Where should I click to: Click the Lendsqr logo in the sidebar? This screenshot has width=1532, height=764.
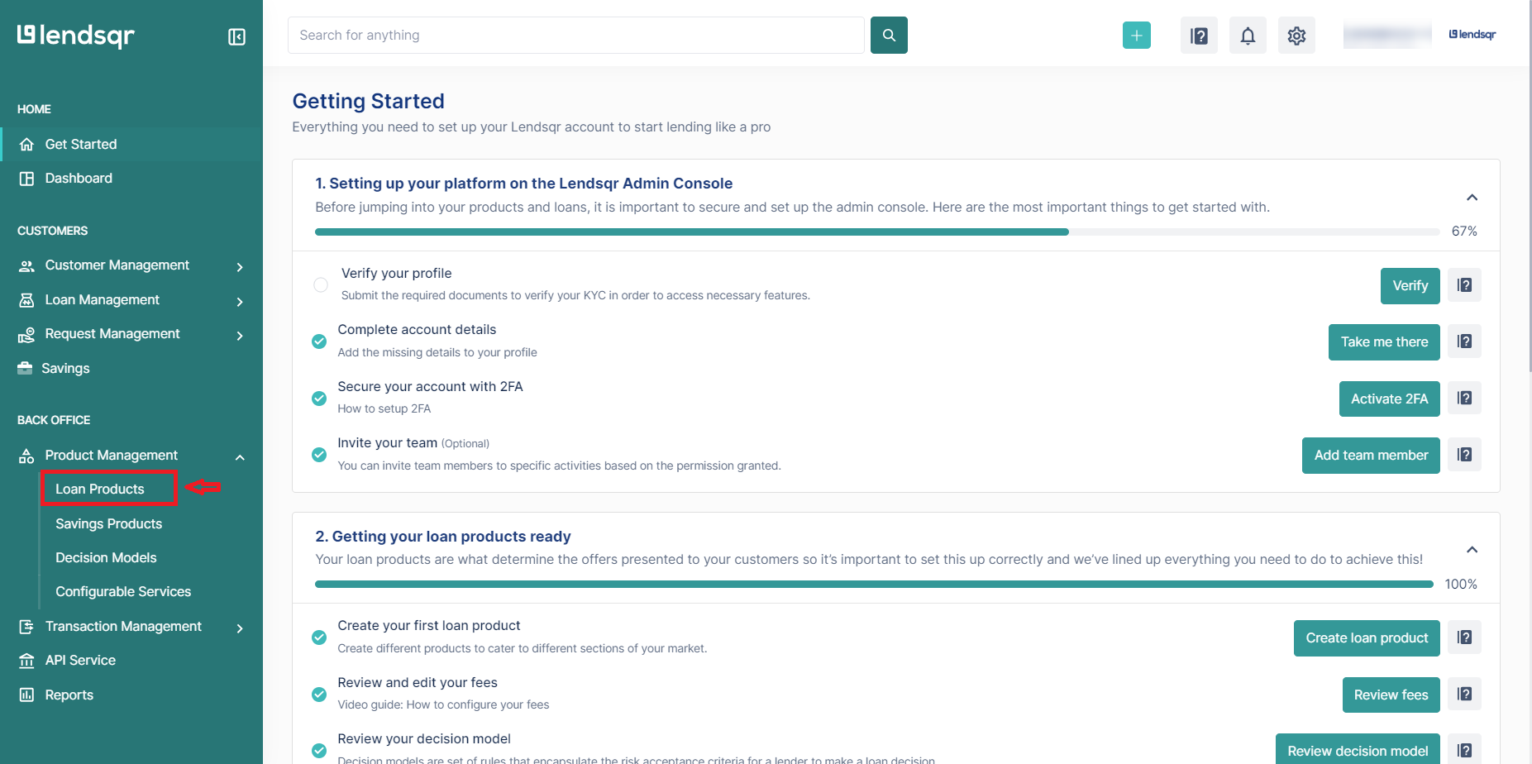pyautogui.click(x=76, y=36)
